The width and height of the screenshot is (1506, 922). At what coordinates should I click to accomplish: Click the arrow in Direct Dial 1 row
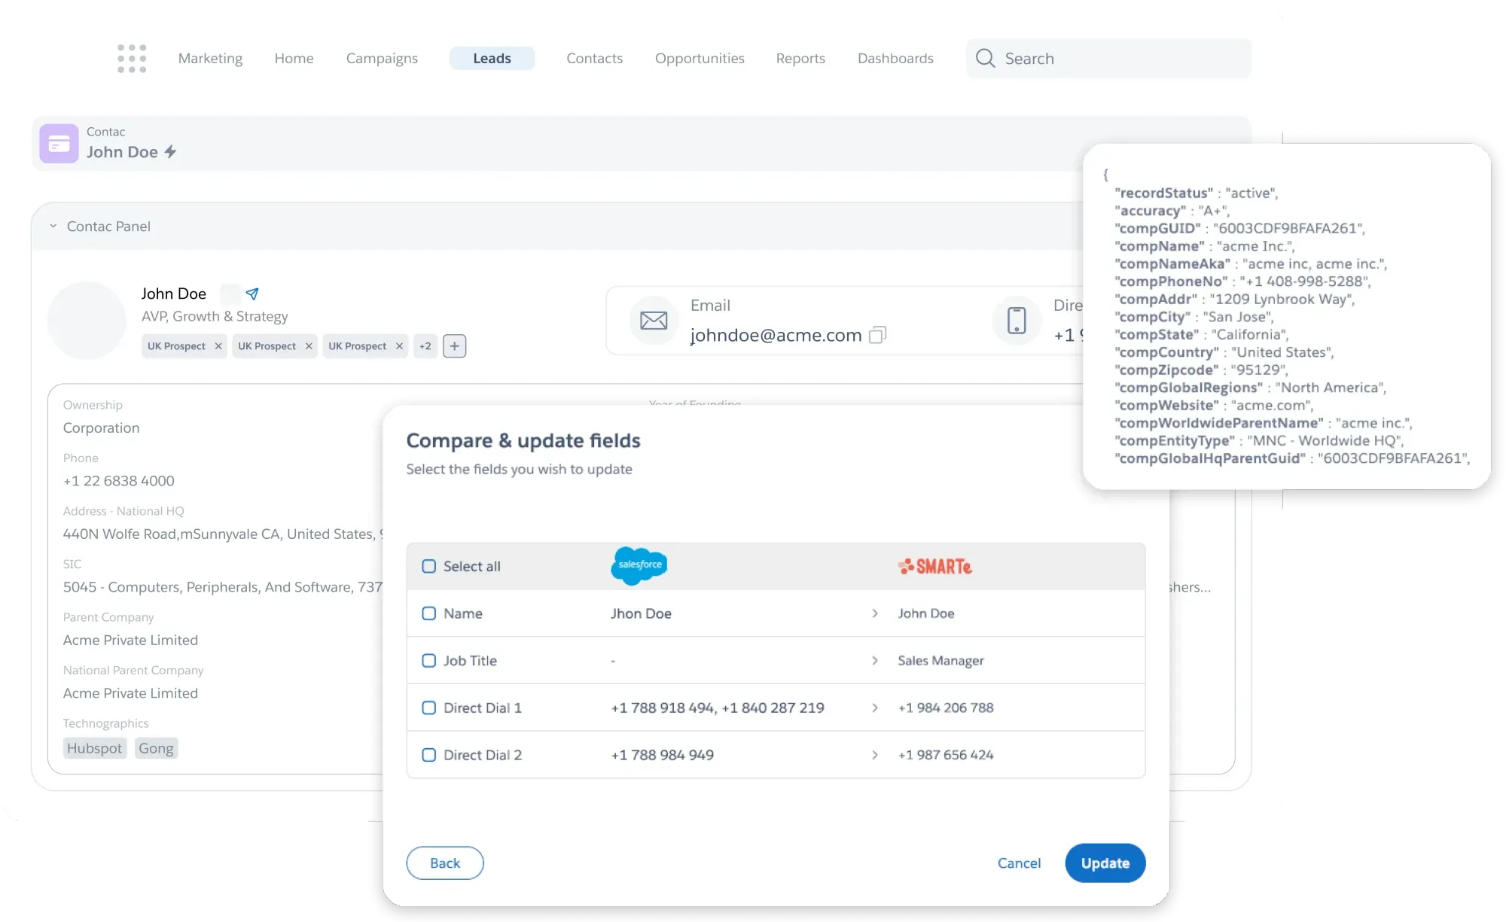[x=874, y=707]
